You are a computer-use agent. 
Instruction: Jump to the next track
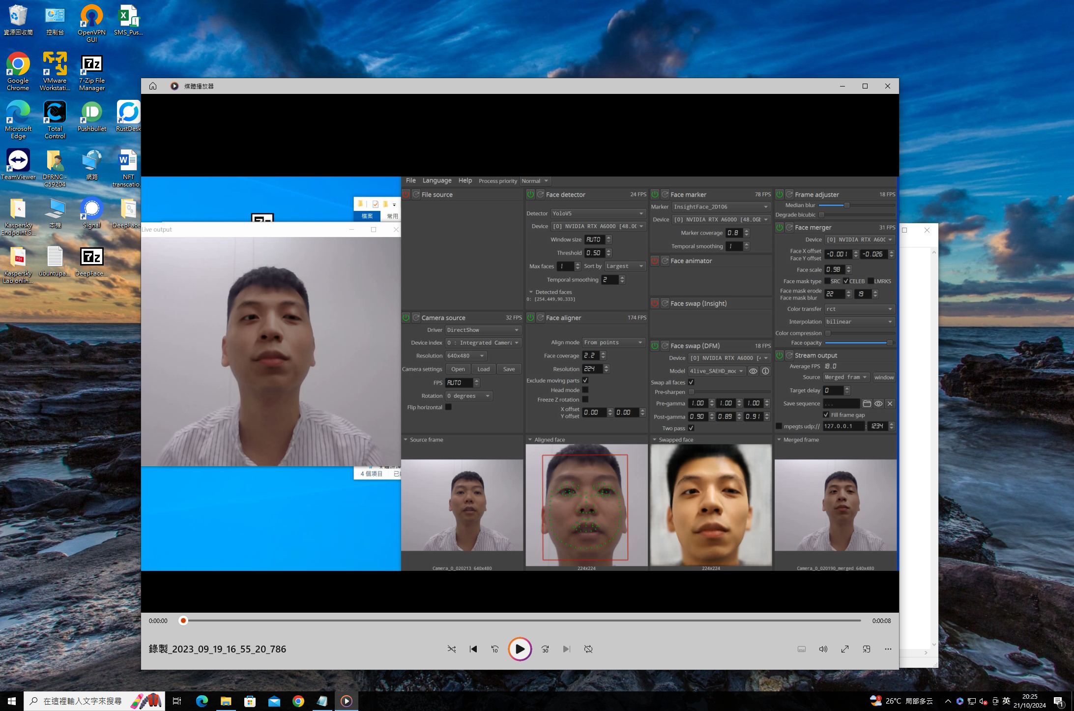point(567,649)
